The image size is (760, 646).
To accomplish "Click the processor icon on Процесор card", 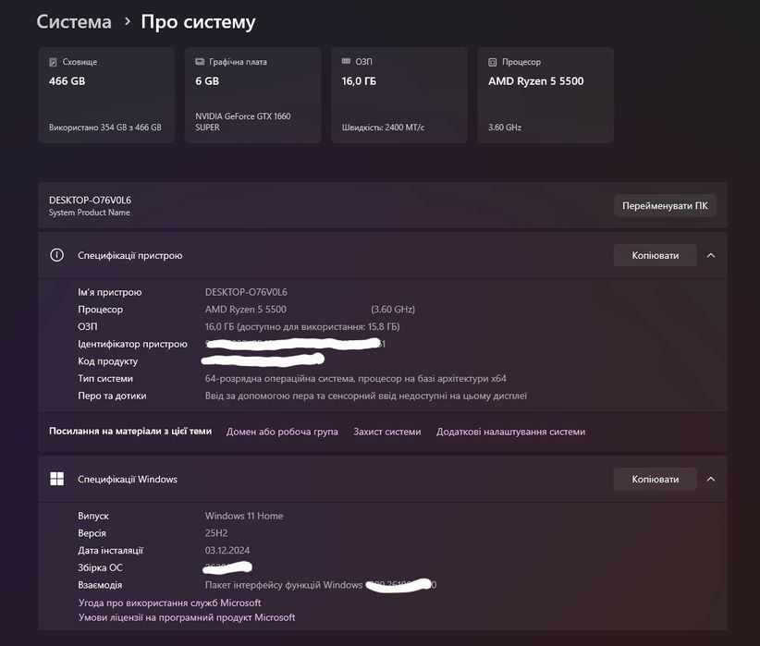I will tap(493, 62).
